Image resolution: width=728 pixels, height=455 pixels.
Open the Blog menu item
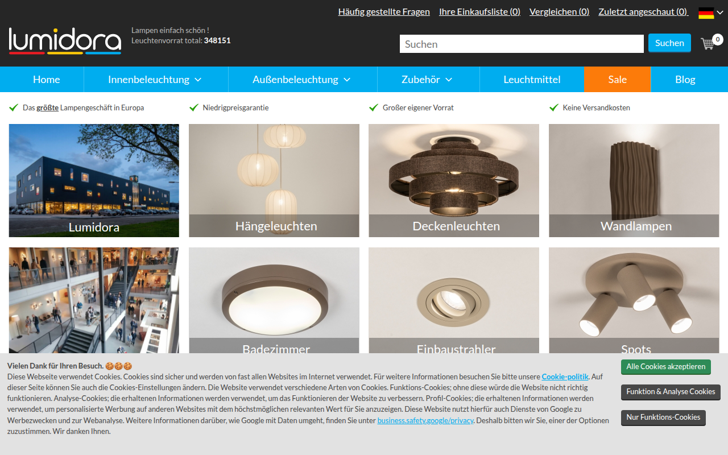[685, 80]
